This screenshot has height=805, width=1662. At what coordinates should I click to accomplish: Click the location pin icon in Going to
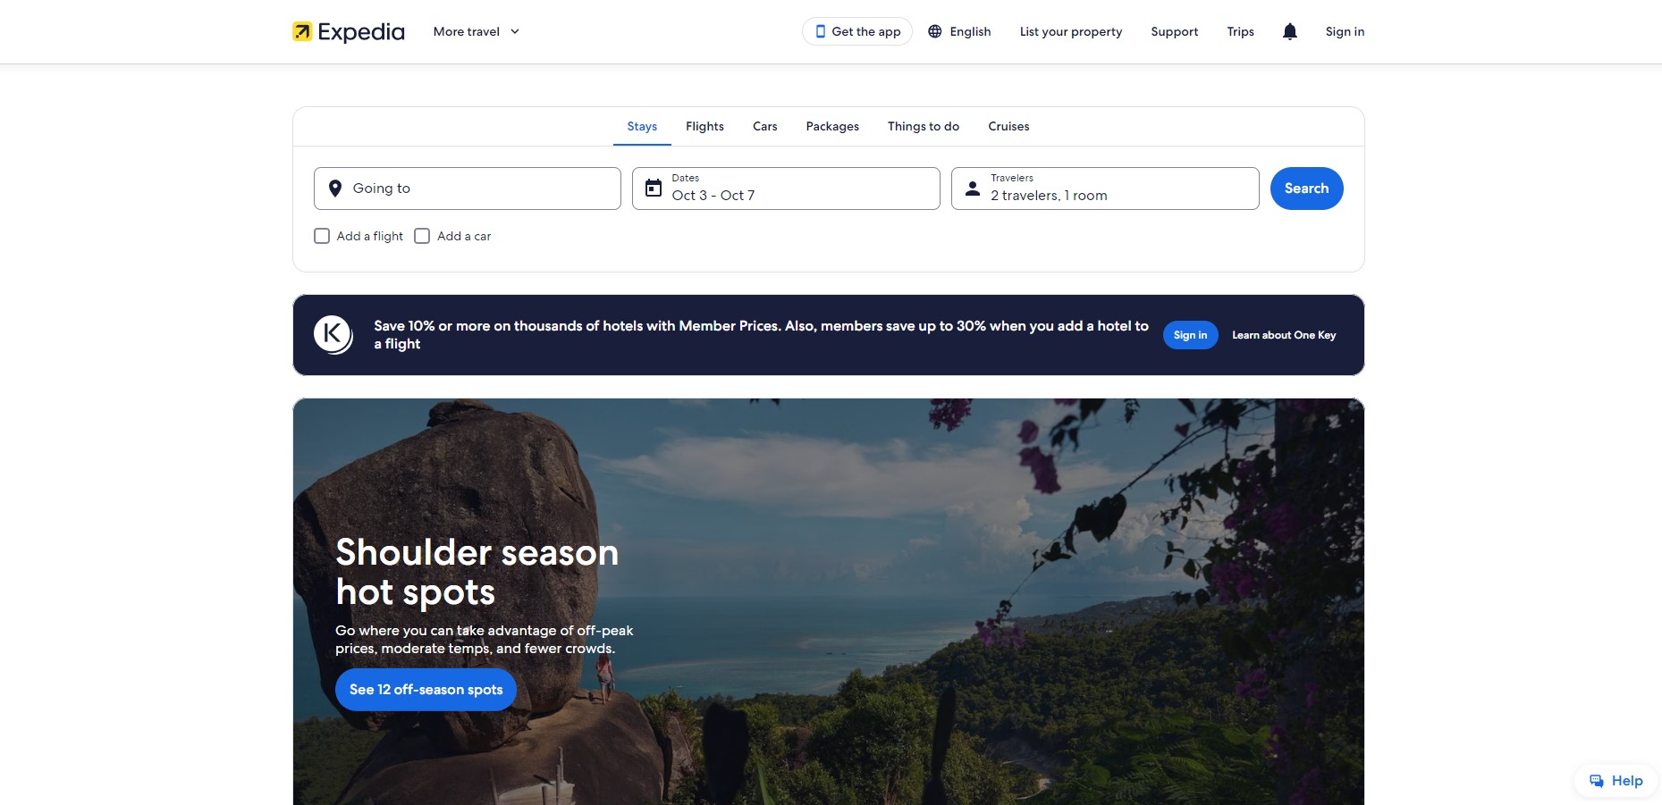pos(335,189)
